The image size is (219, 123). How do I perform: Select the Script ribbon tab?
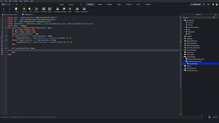click(90, 4)
